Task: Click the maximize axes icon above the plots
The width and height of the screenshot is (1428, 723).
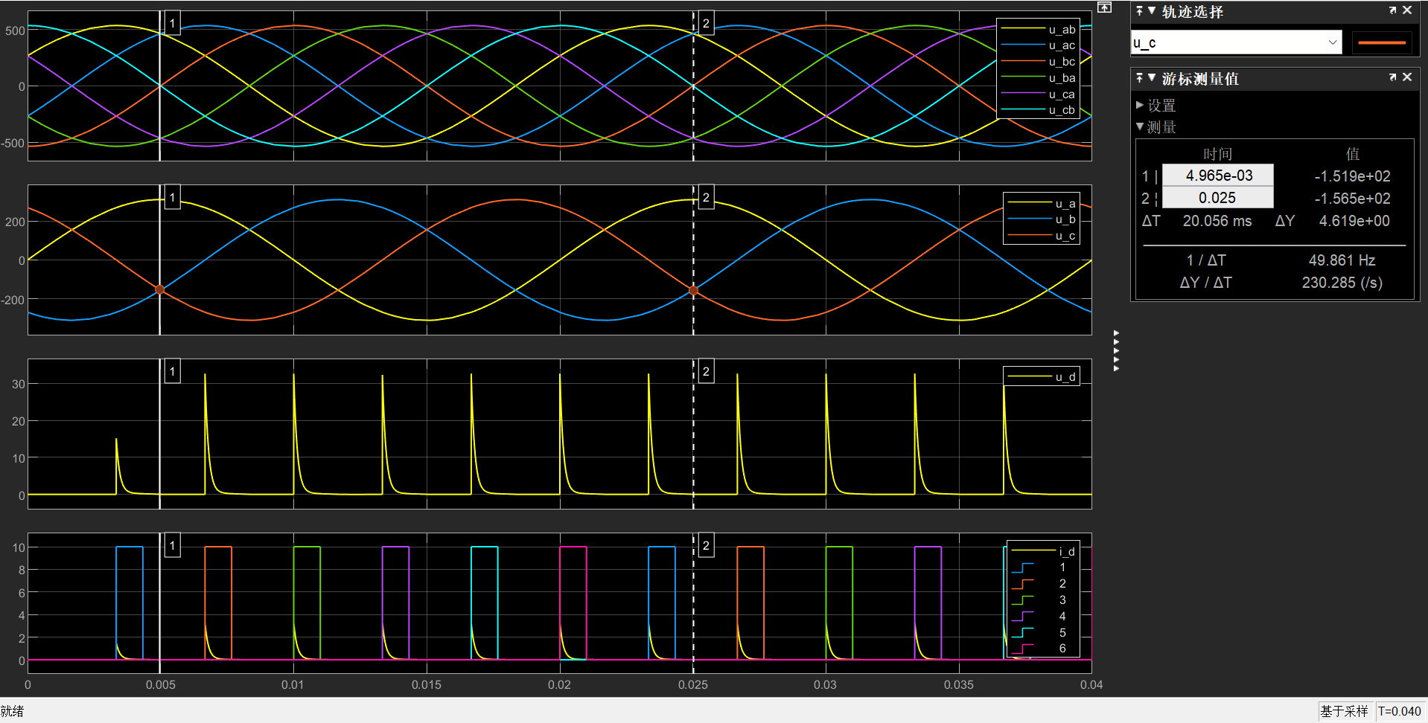Action: [1104, 7]
